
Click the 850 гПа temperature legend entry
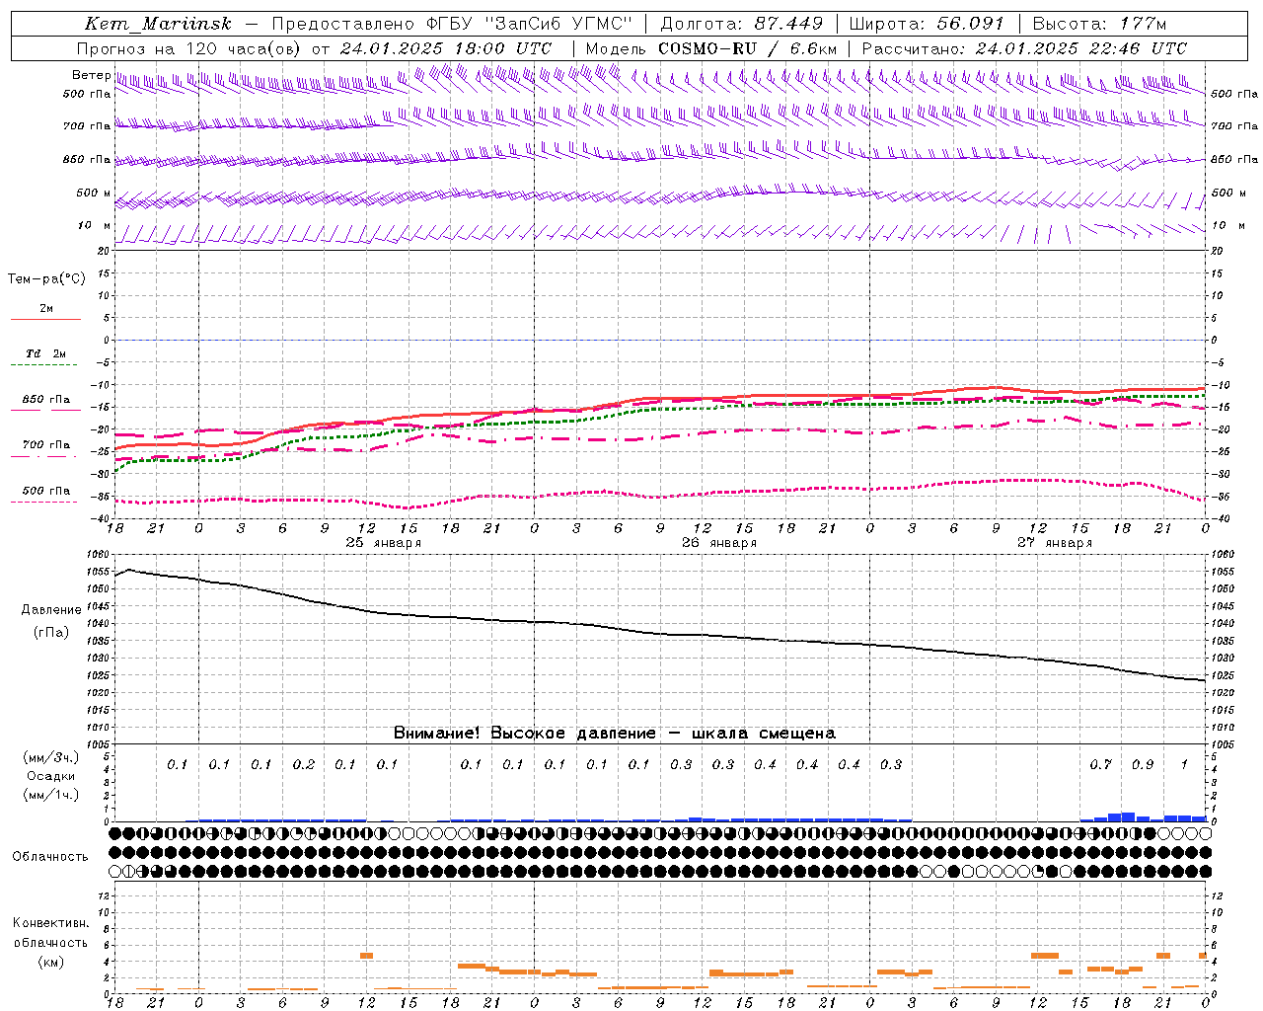click(46, 400)
